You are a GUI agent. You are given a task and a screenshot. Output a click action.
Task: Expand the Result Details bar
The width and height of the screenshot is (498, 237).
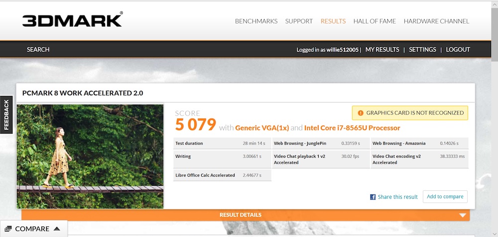tap(246, 215)
